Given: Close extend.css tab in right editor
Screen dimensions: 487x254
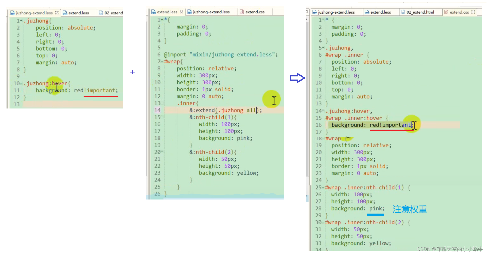Looking at the screenshot, I should (473, 12).
